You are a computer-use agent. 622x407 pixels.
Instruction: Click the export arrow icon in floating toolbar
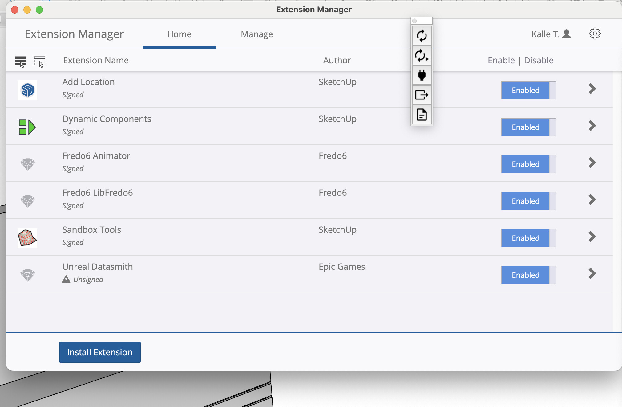tap(422, 95)
